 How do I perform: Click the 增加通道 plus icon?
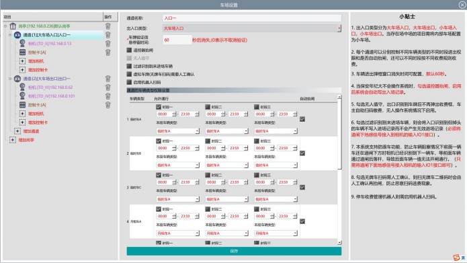[x=17, y=131]
